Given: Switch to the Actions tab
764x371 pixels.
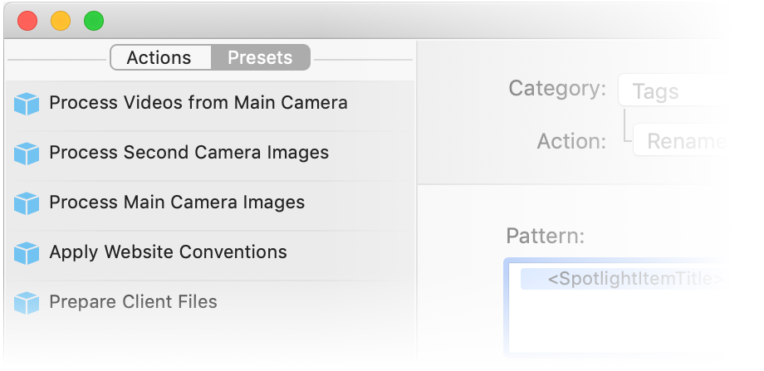Looking at the screenshot, I should tap(159, 58).
